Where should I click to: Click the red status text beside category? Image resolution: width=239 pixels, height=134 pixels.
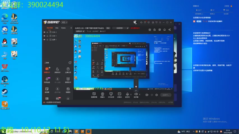135,28
